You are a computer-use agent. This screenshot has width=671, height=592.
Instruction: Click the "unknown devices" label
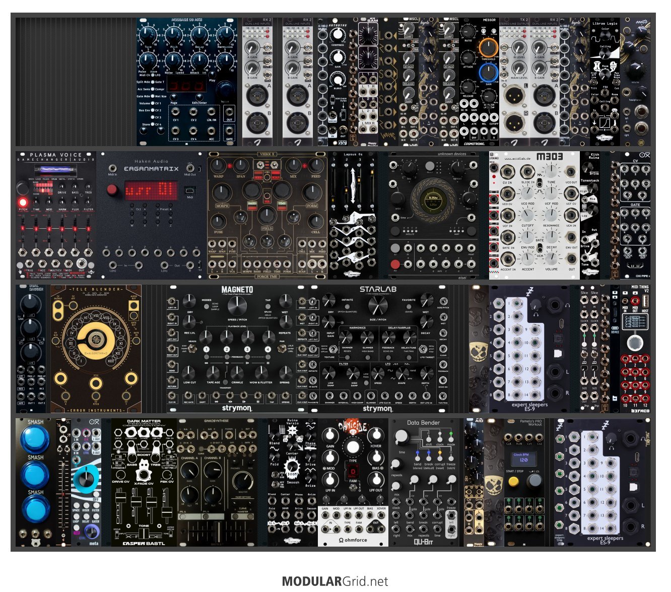click(452, 154)
